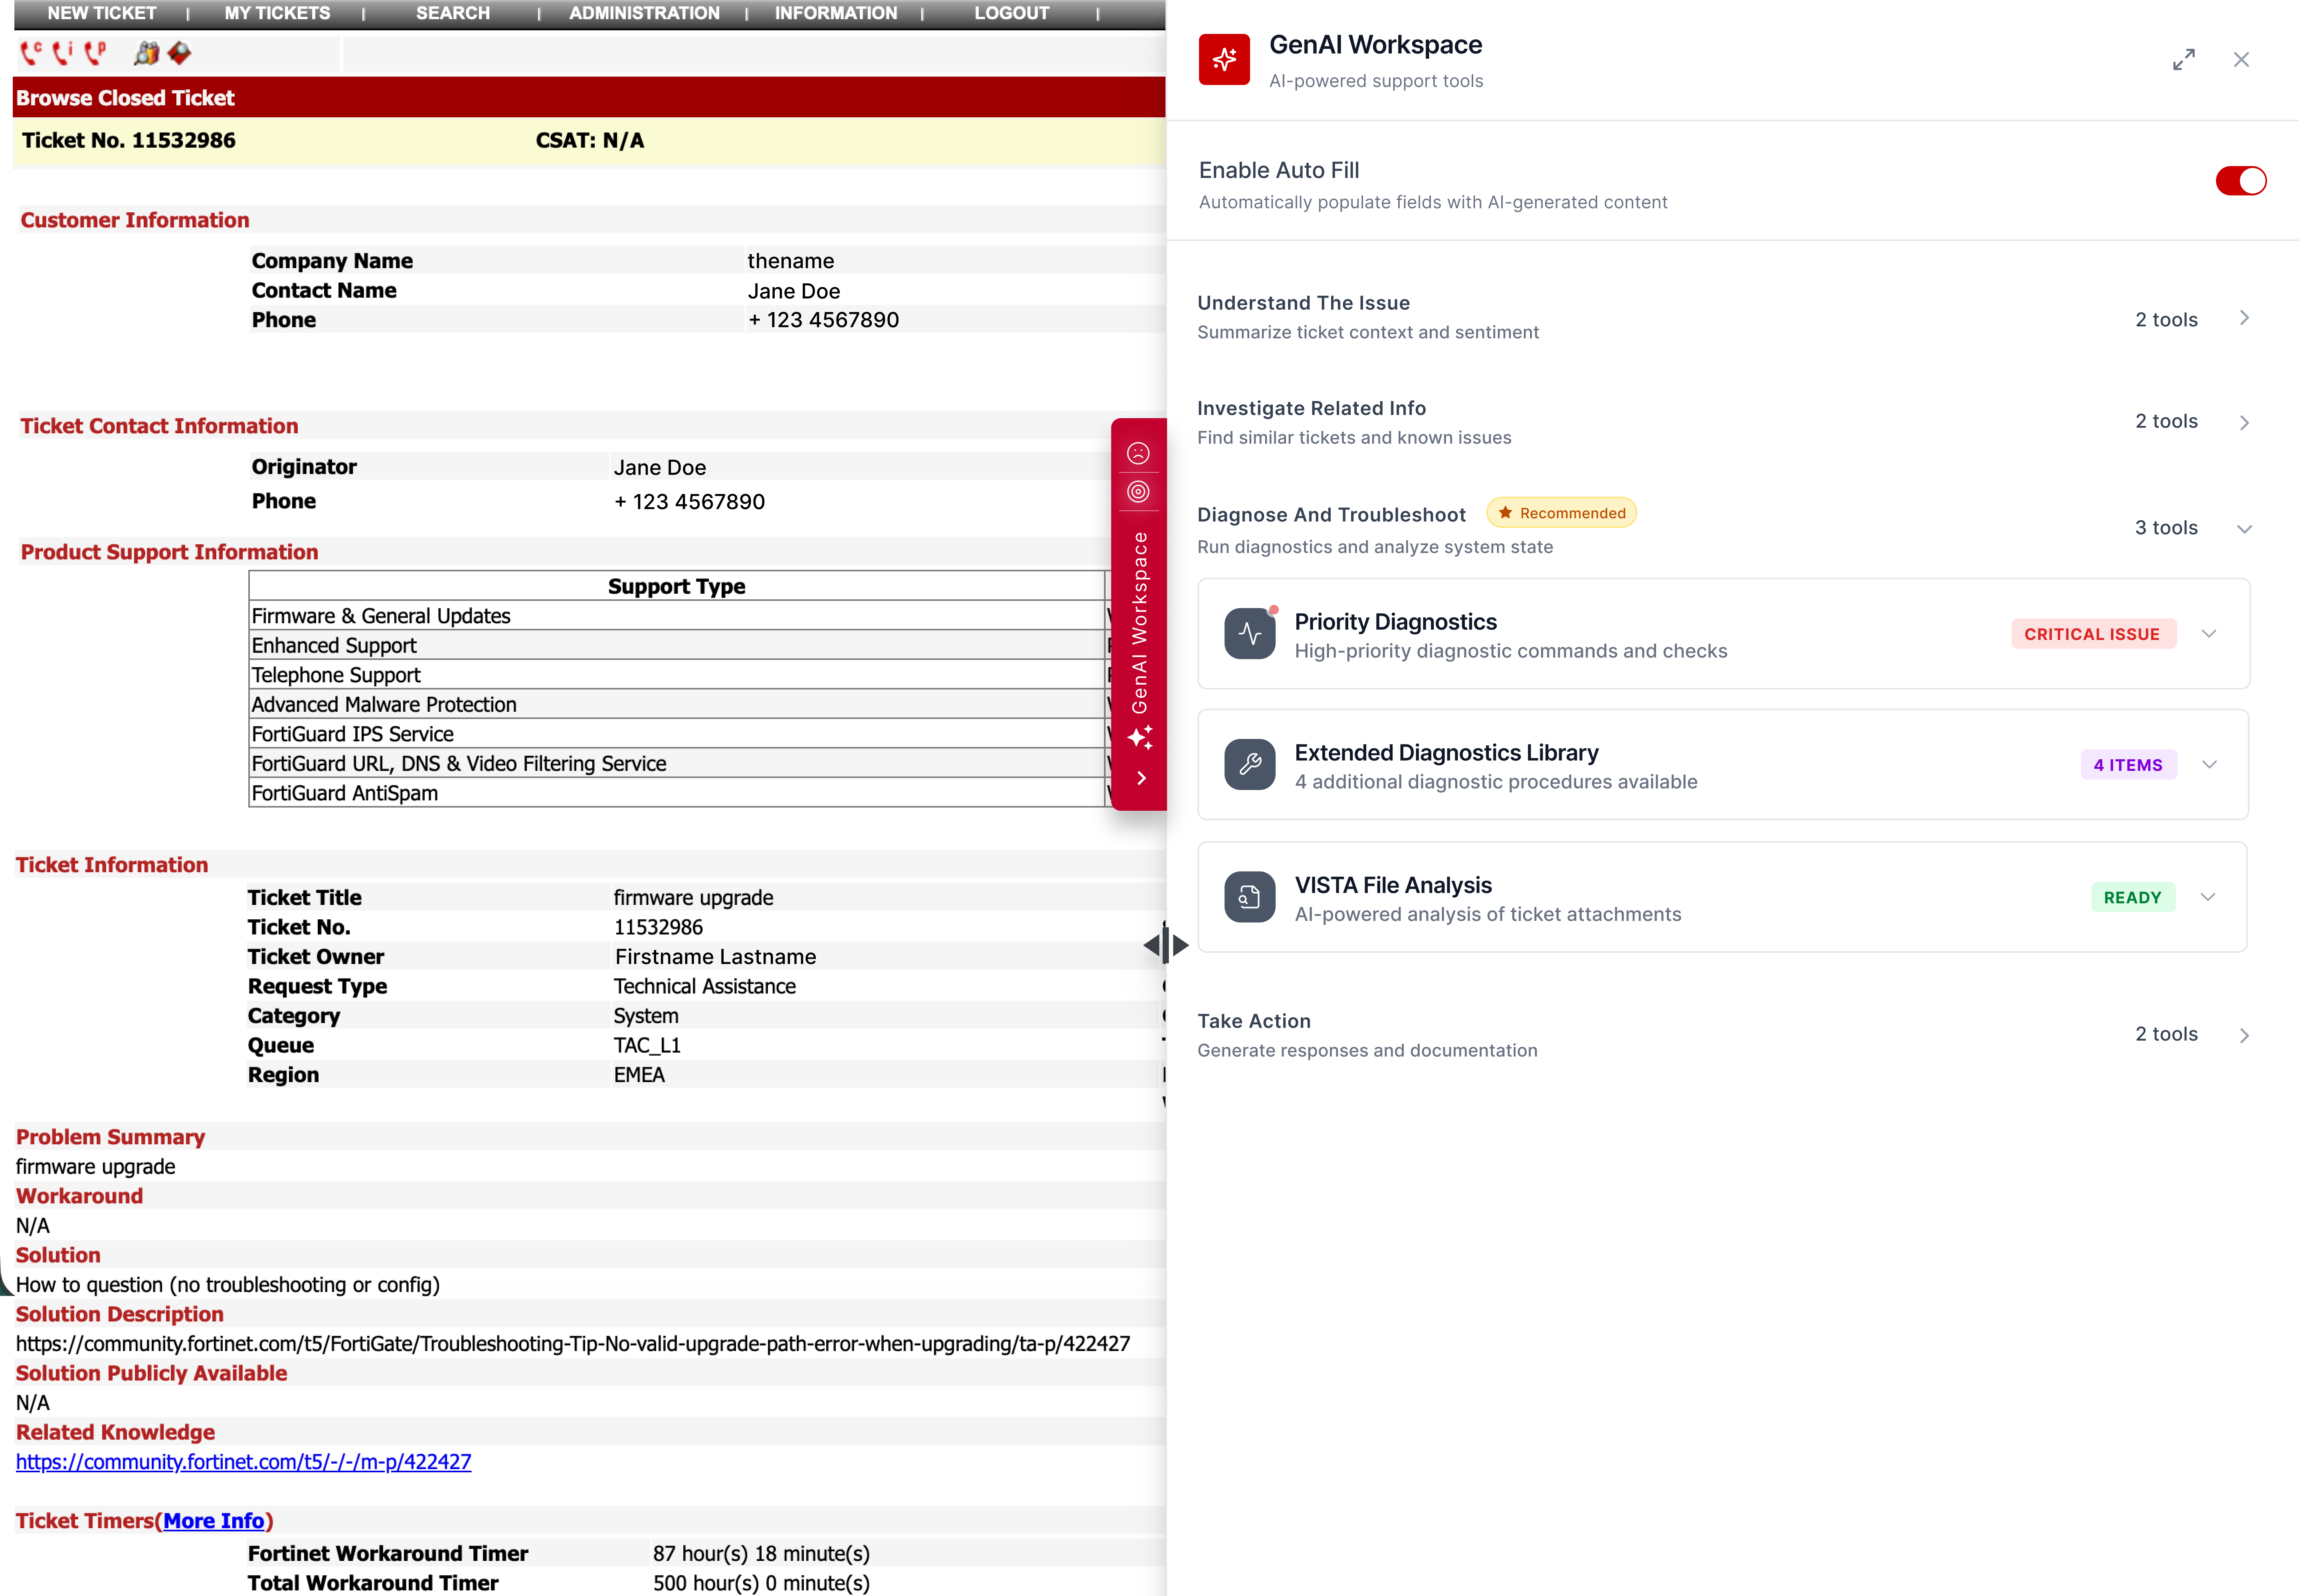The height and width of the screenshot is (1596, 2299).
Task: Expand the VISTA File Analysis card chevron
Action: [x=2208, y=897]
